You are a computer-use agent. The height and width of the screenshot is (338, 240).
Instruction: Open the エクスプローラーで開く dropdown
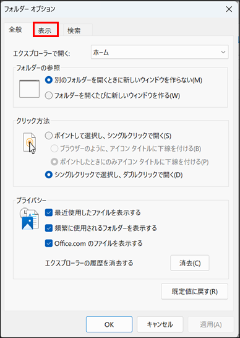[160, 52]
